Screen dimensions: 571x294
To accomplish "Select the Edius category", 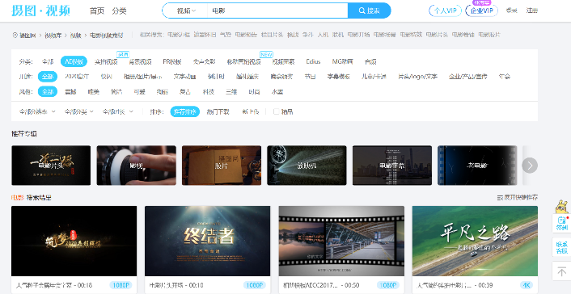I will click(313, 61).
